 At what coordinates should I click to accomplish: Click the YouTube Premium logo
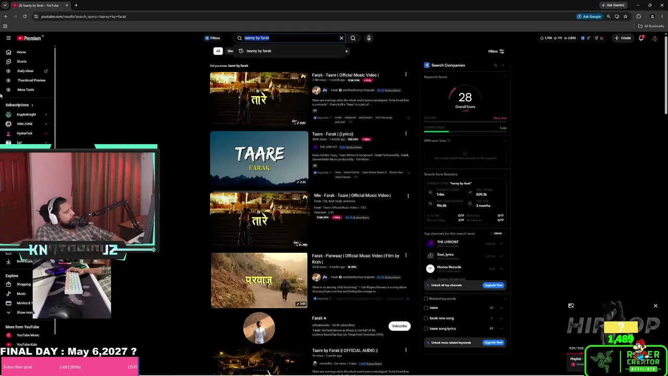[x=29, y=38]
